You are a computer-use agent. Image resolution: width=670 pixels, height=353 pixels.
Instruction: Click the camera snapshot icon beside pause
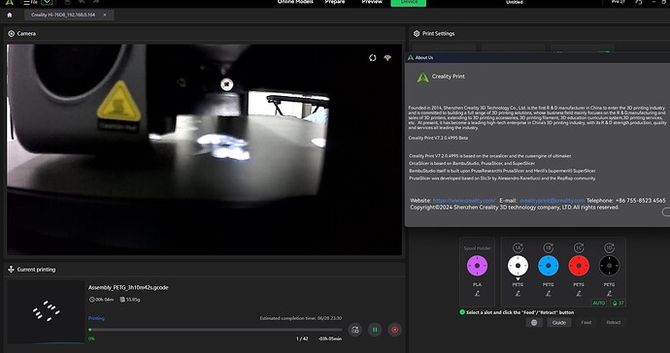tap(355, 330)
